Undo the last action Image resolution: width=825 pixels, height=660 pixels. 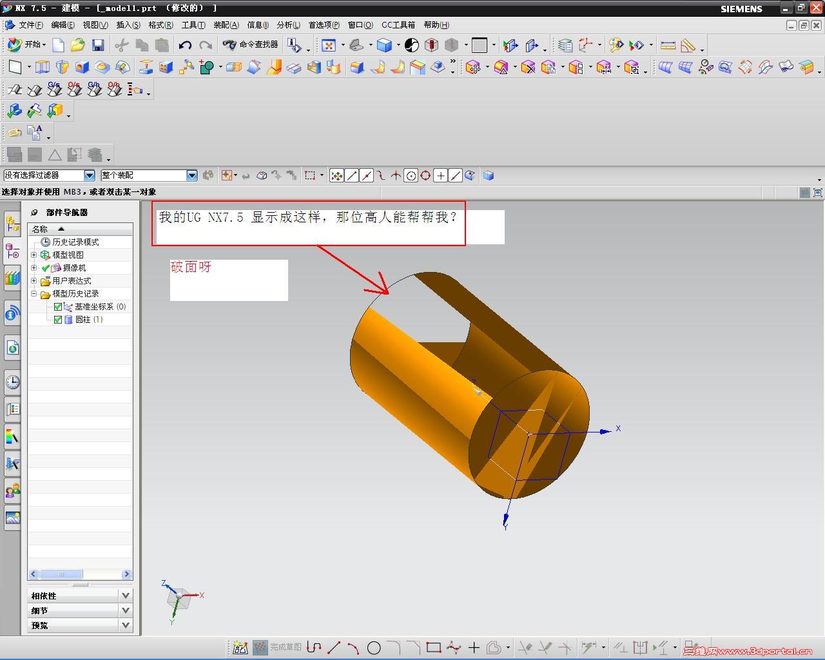[185, 45]
